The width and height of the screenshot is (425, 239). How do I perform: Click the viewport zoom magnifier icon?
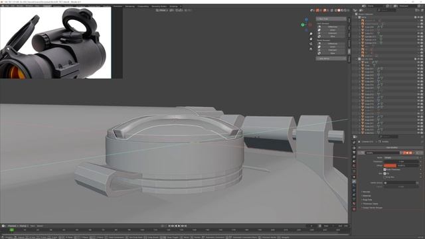(311, 34)
